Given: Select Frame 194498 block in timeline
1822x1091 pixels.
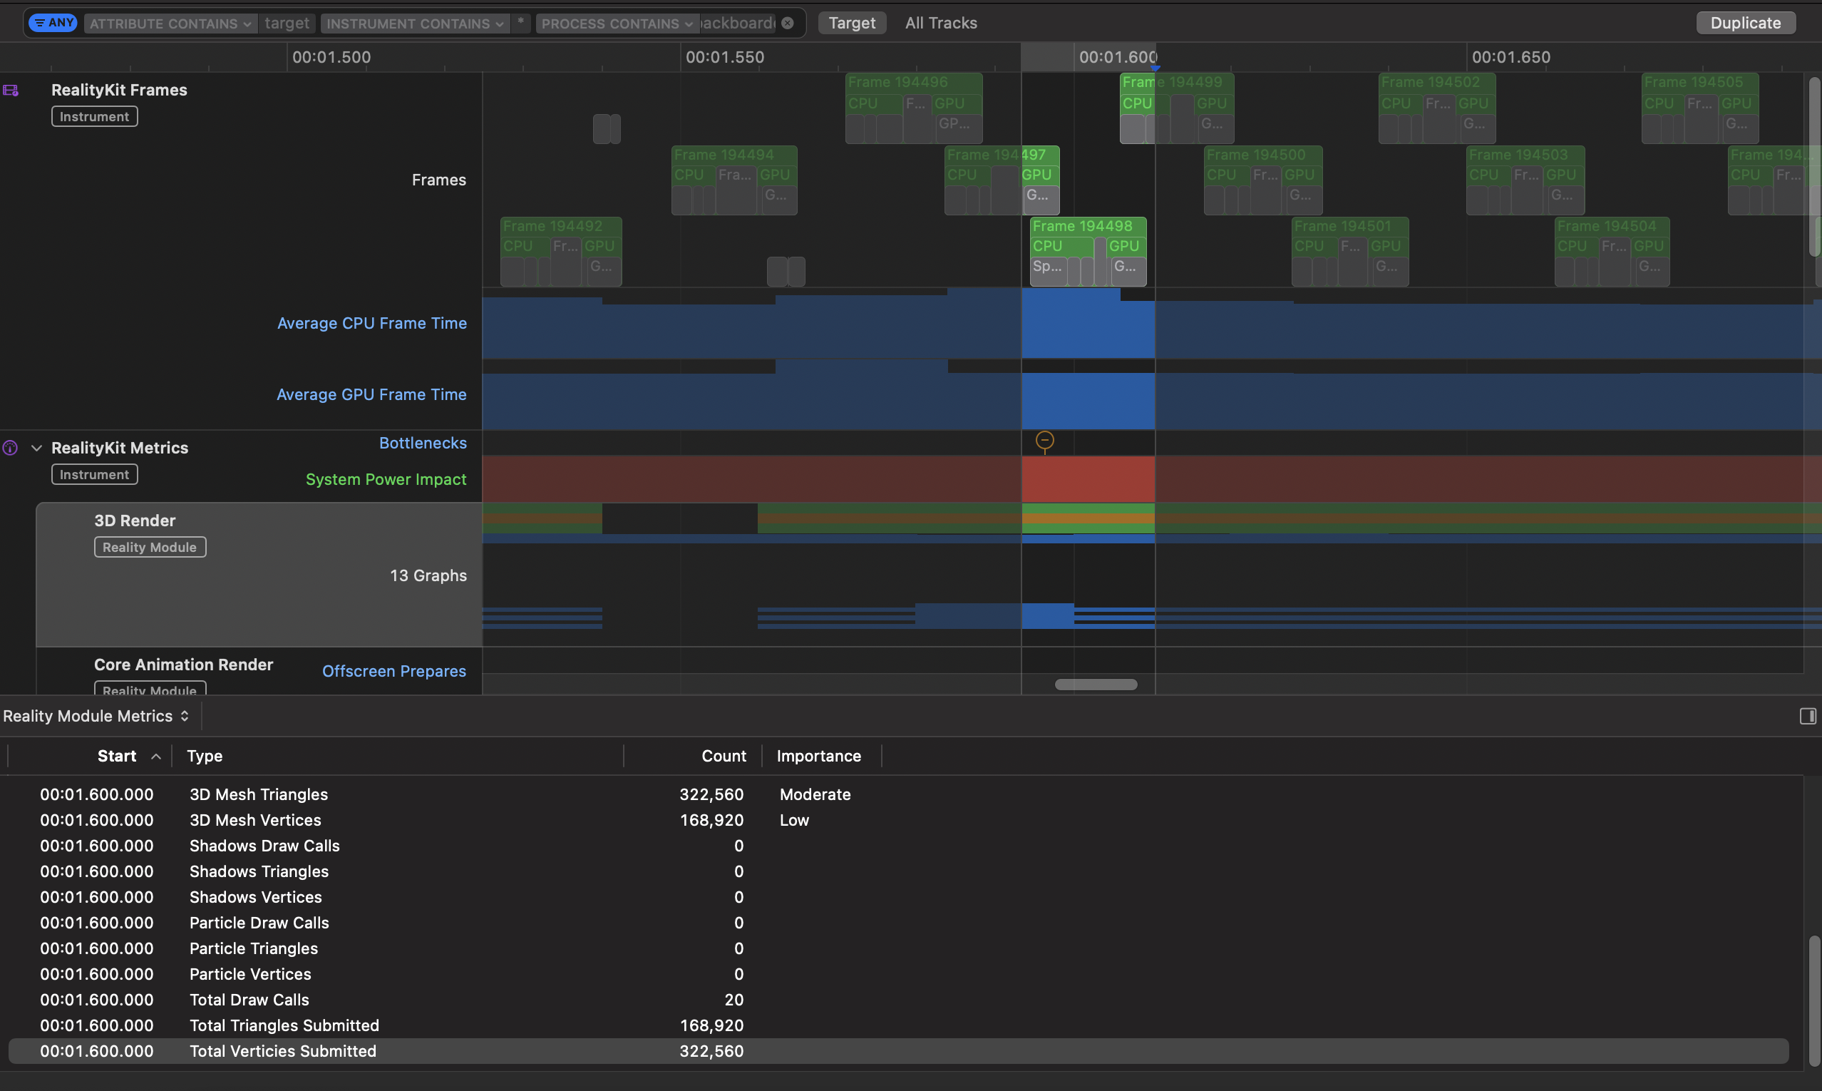Looking at the screenshot, I should (x=1082, y=227).
